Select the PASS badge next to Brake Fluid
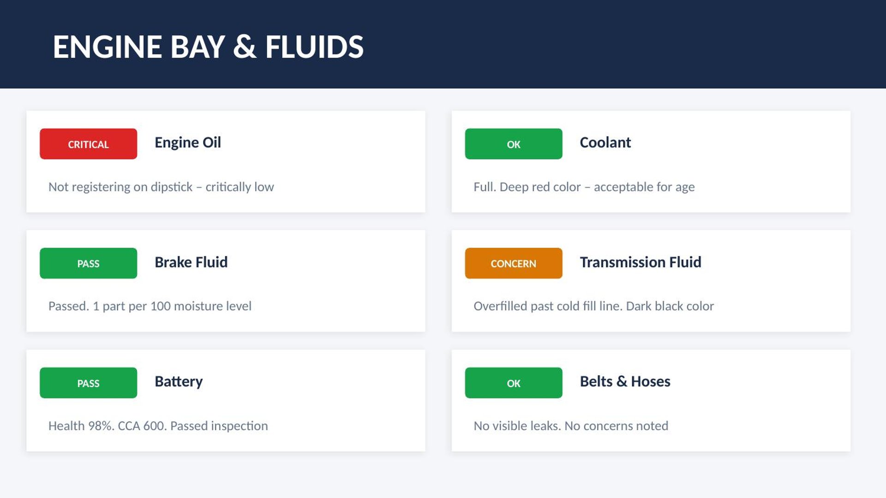This screenshot has height=498, width=886. 88,263
